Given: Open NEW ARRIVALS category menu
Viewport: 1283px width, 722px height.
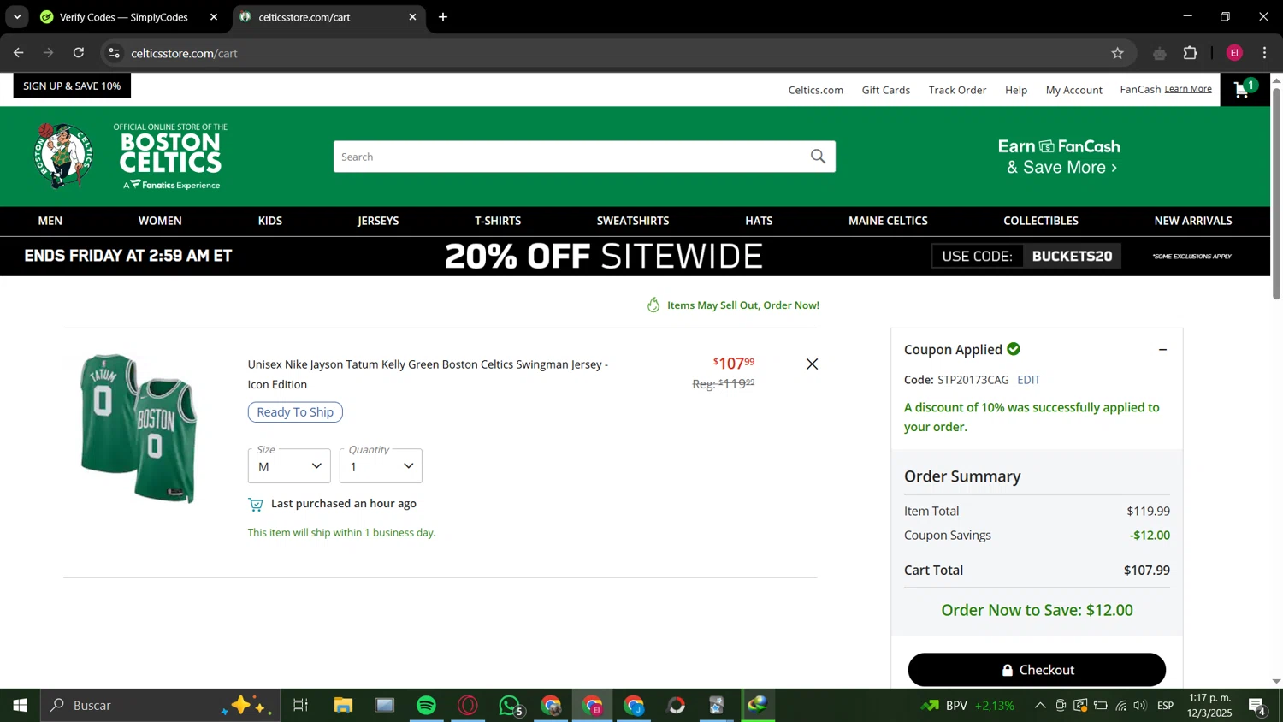Looking at the screenshot, I should pos(1193,221).
